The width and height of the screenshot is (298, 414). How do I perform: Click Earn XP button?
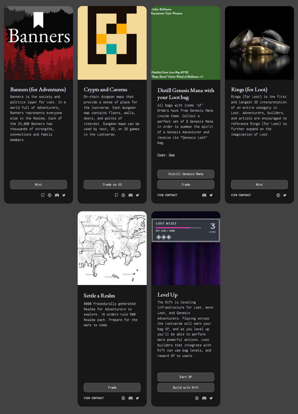pyautogui.click(x=186, y=377)
